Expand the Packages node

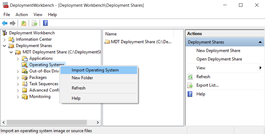[18, 78]
